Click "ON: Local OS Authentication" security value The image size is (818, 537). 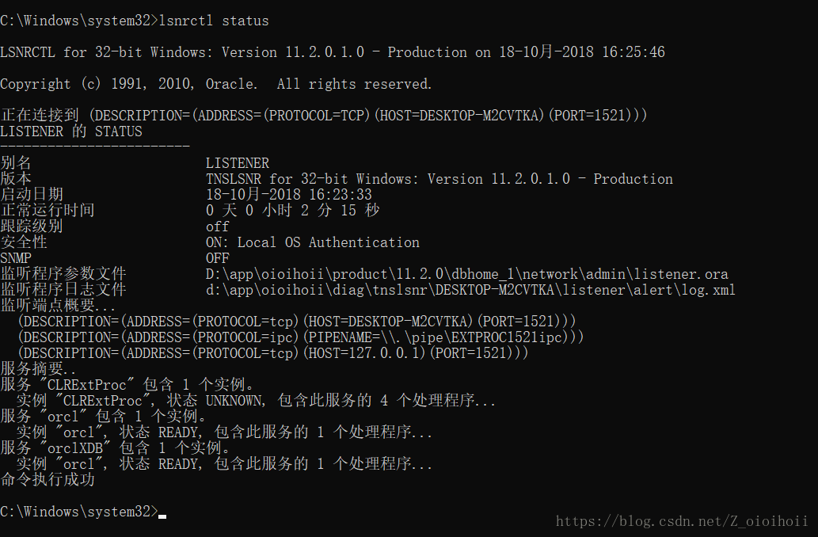tap(313, 242)
